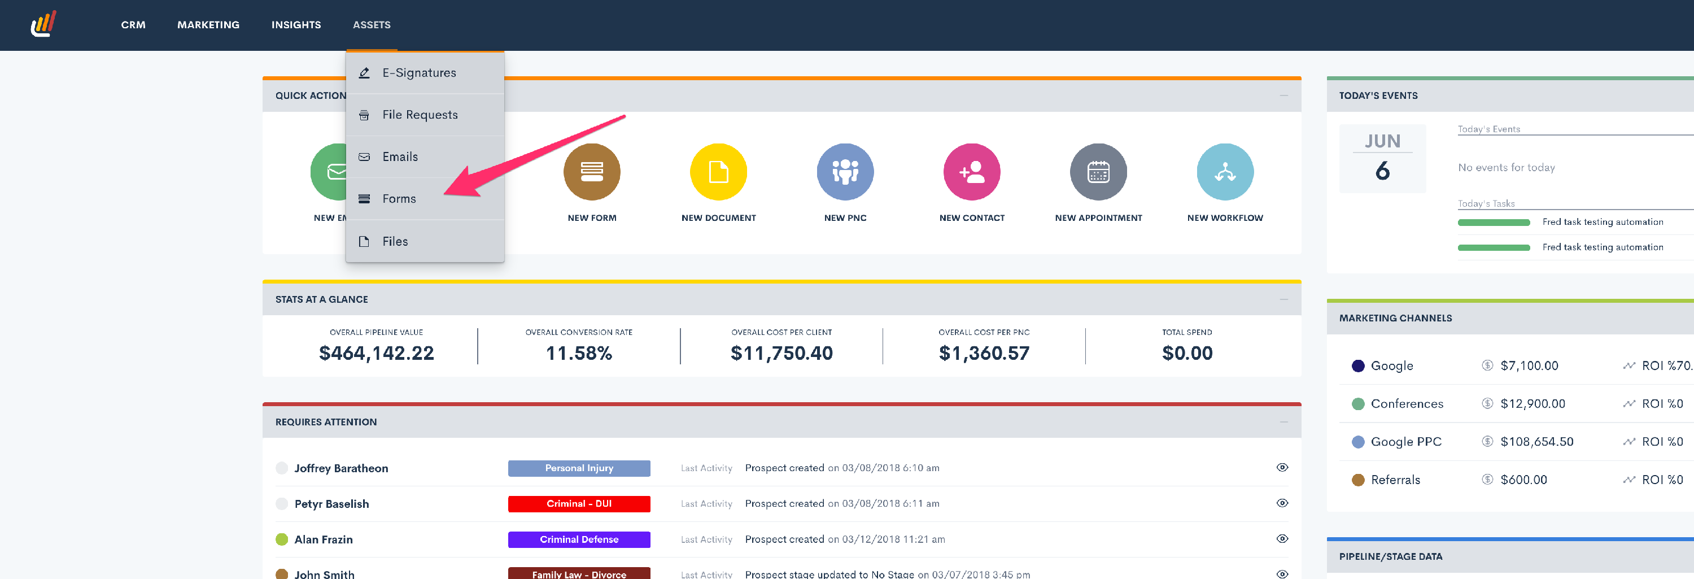1694x579 pixels.
Task: Click the NEW WORKFLOW label
Action: point(1225,218)
